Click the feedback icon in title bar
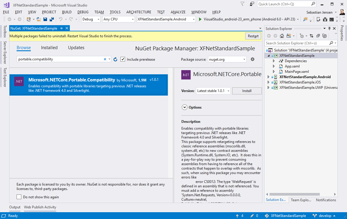This screenshot has height=219, width=347. (252, 4)
